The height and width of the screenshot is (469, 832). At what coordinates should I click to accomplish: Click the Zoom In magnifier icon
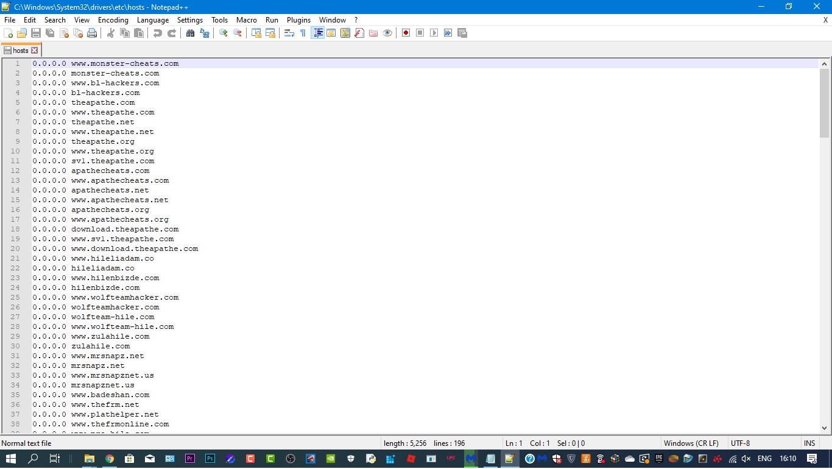click(x=224, y=33)
